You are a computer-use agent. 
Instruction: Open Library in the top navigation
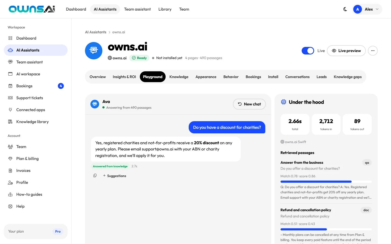tap(165, 9)
